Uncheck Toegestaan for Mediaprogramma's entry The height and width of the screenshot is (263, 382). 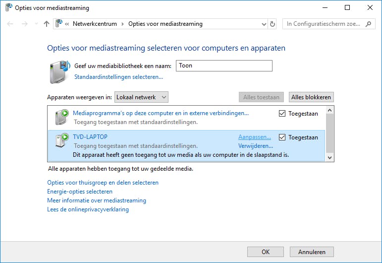tap(282, 114)
